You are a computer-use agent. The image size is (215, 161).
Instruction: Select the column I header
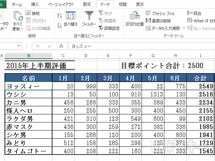click(201, 56)
